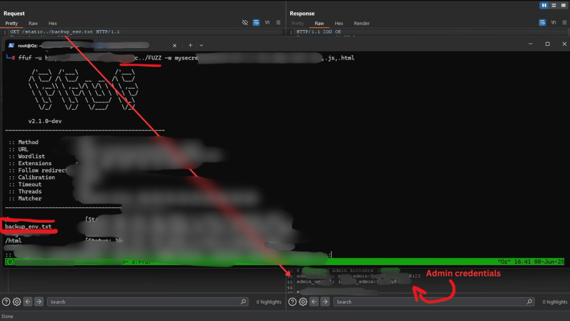570x321 pixels.
Task: Maximize the terminal window
Action: (x=547, y=44)
